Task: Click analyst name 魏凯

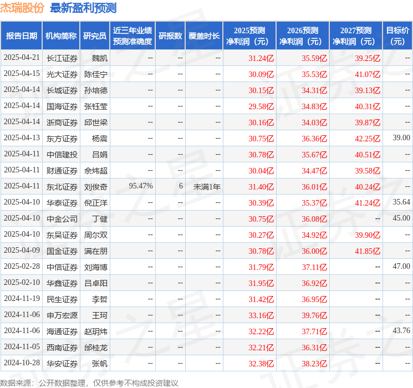Action: [x=100, y=58]
